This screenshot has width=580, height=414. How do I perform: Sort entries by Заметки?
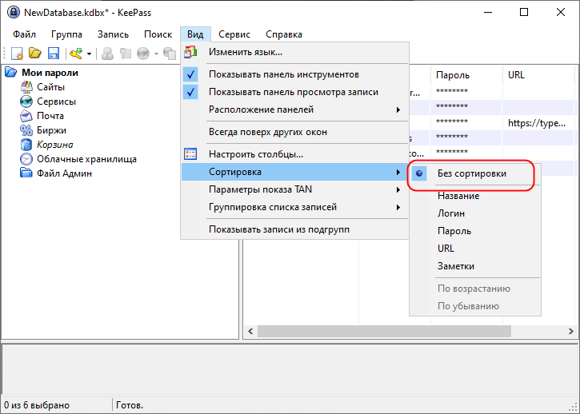475,266
